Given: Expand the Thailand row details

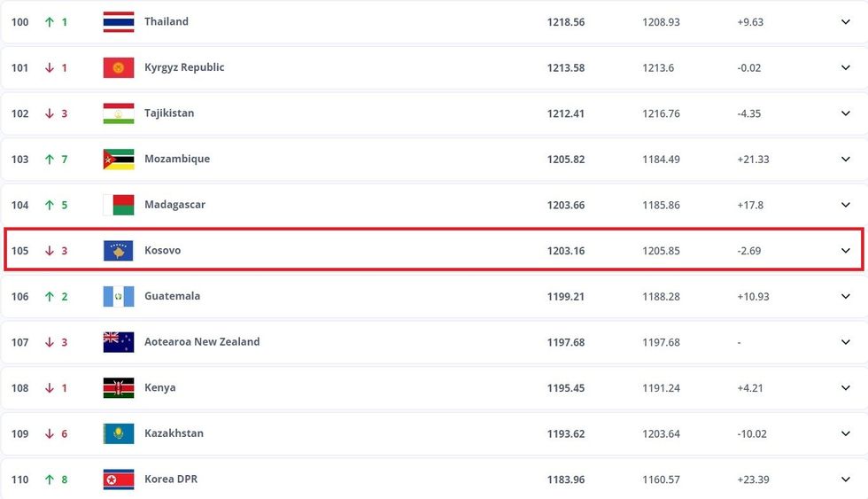Looking at the screenshot, I should [x=845, y=22].
